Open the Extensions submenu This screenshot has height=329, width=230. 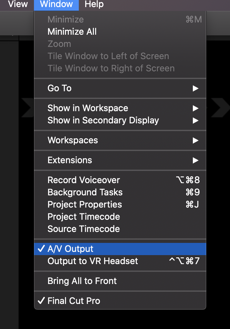click(x=70, y=160)
